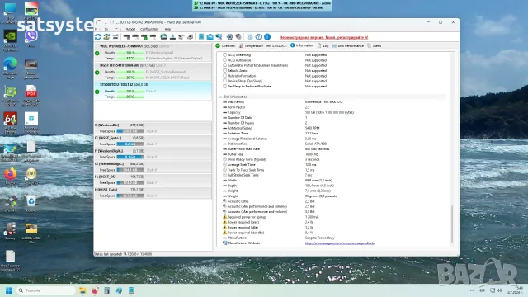The image size is (528, 297).
Task: Collapse the Disk Information section
Action: point(220,97)
